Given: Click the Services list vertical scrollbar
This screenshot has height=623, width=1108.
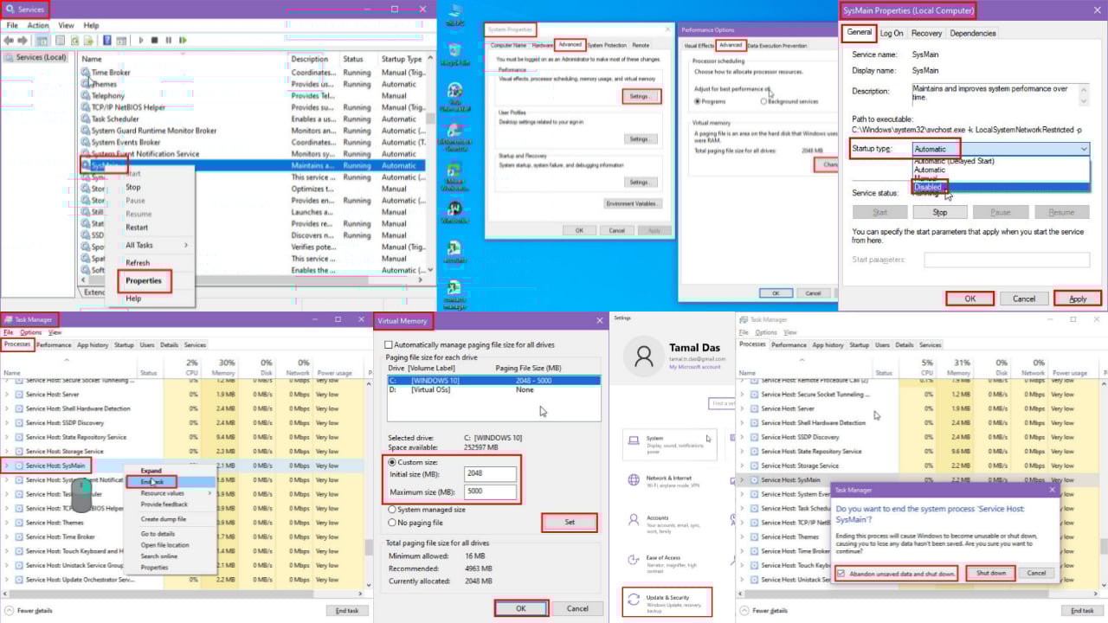Looking at the screenshot, I should tap(430, 164).
